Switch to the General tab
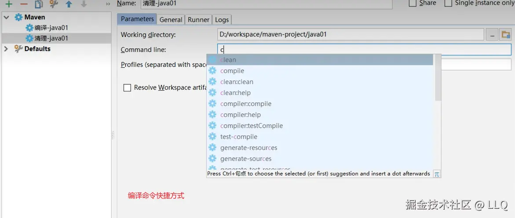Screen dimensions: 515x218 pos(171,20)
